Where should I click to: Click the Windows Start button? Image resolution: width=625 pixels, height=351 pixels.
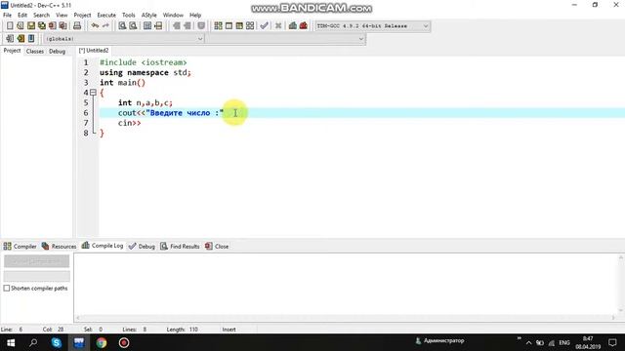click(11, 342)
